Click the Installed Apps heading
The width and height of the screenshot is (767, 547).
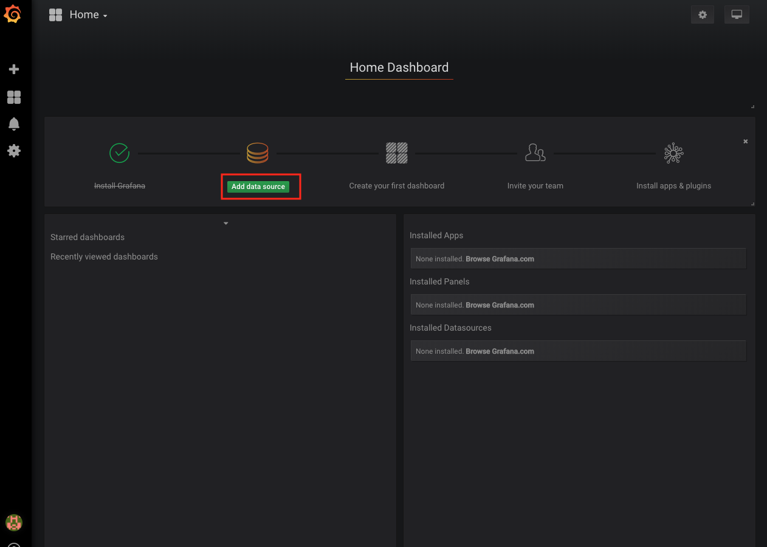click(x=436, y=235)
